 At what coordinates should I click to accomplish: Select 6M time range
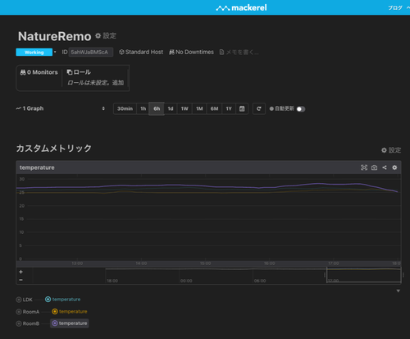pos(214,108)
